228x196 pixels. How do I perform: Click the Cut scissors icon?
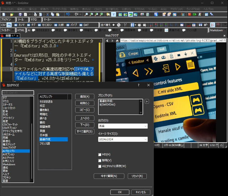(x=47, y=14)
